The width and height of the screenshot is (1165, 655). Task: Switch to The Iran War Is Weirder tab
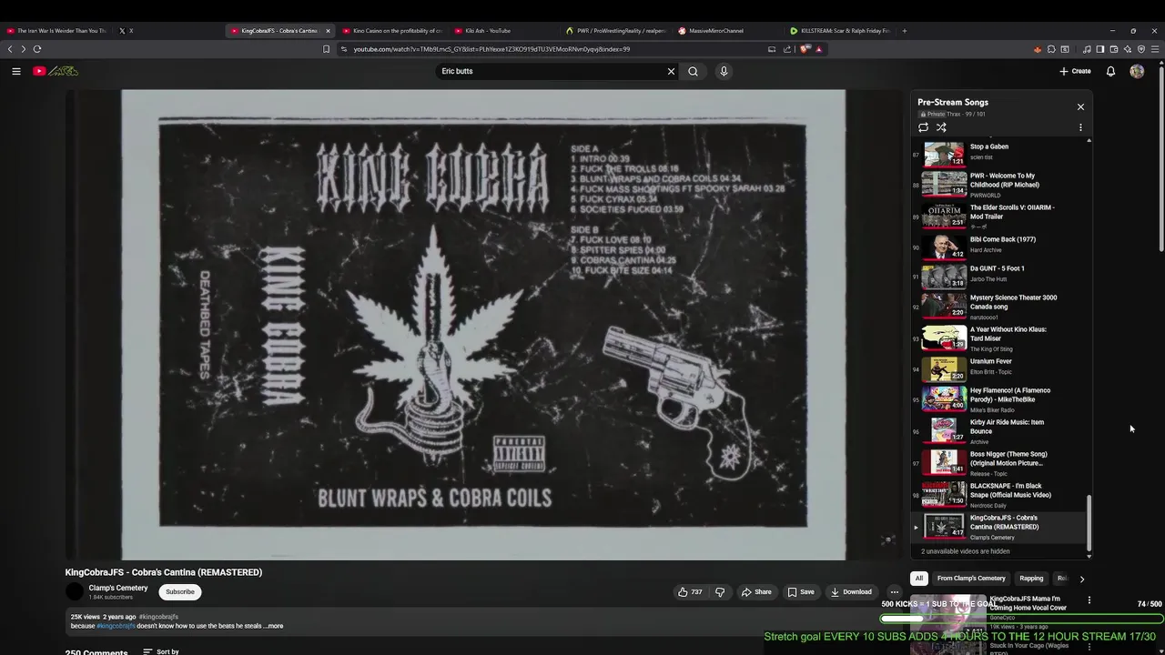pyautogui.click(x=57, y=31)
